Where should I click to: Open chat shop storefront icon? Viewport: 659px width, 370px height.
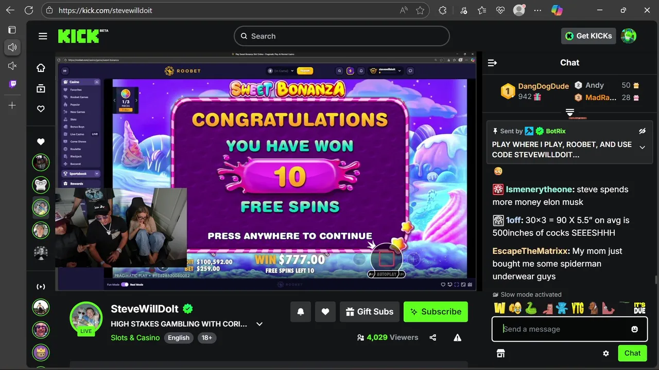click(500, 353)
